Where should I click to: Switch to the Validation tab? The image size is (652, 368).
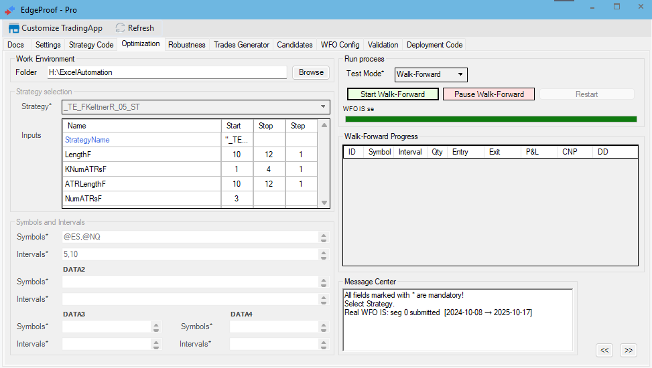point(383,45)
